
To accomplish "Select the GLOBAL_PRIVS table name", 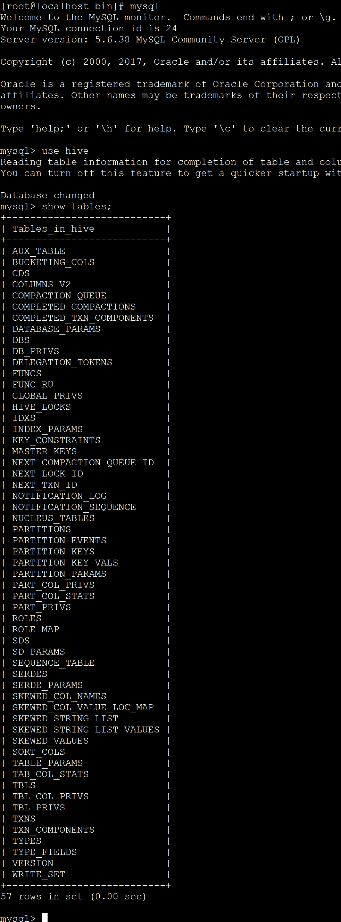I will point(48,396).
